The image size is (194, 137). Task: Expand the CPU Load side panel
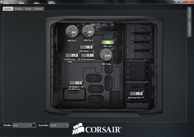click(189, 13)
